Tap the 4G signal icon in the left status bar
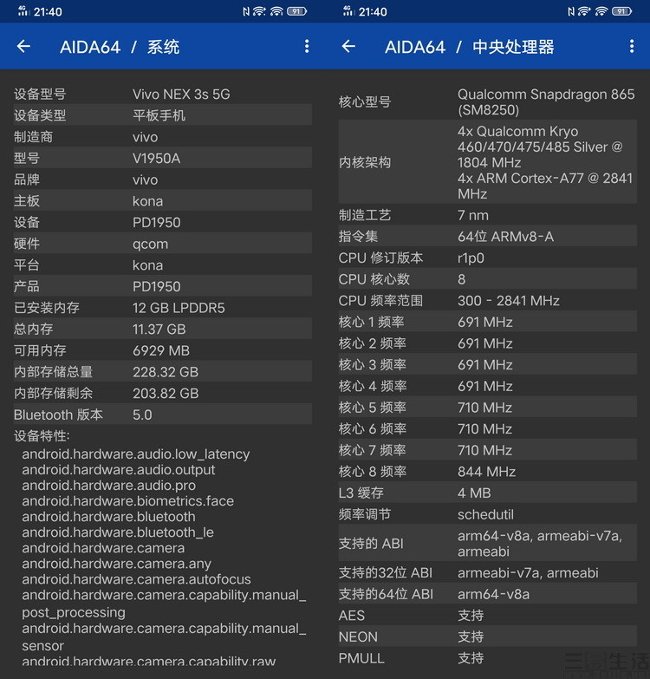650x679 pixels. (23, 11)
